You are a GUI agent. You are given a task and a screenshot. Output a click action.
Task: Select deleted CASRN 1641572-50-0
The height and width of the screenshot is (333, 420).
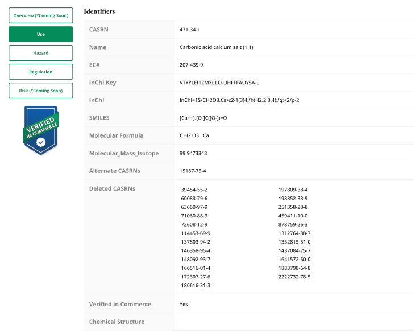coord(294,260)
